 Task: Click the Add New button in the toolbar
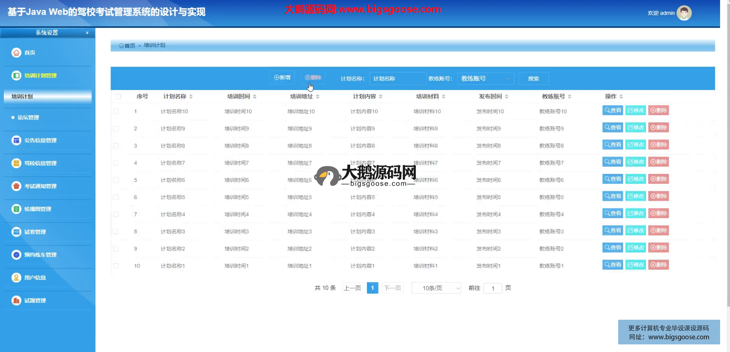point(282,77)
